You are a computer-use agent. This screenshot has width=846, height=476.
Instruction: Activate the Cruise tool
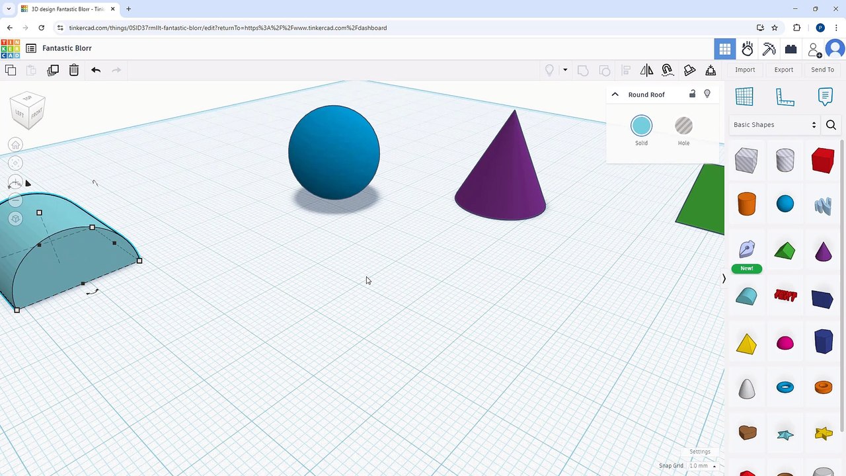pyautogui.click(x=668, y=70)
